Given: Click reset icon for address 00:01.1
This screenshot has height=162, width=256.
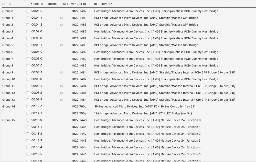Looking at the screenshot, I should (x=61, y=18).
